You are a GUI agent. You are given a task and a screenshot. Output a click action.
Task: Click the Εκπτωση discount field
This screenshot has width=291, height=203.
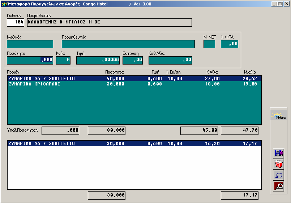[x=133, y=60]
